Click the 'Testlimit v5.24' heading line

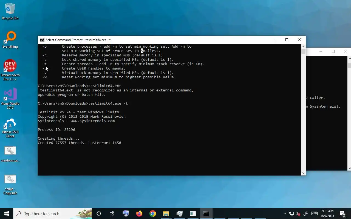click(x=78, y=112)
